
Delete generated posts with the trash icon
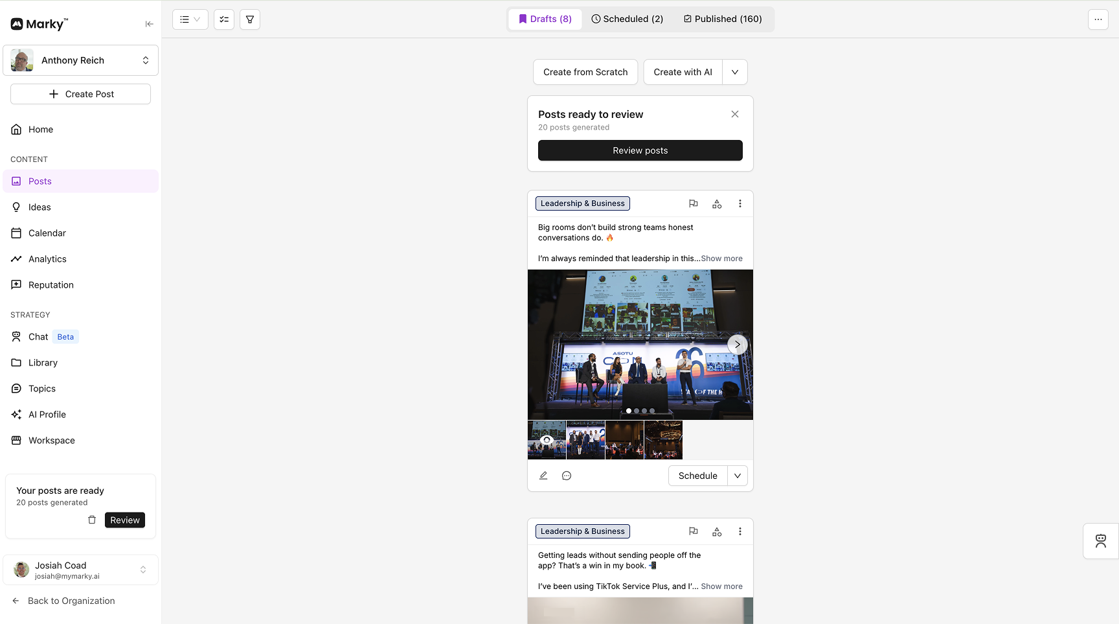92,520
